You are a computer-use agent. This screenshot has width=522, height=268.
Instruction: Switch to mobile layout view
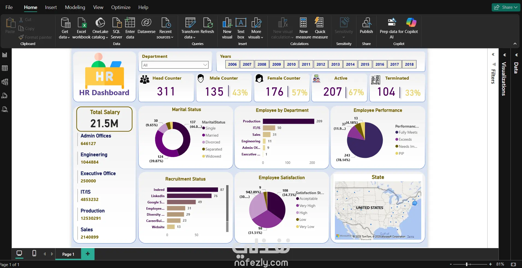(x=34, y=253)
